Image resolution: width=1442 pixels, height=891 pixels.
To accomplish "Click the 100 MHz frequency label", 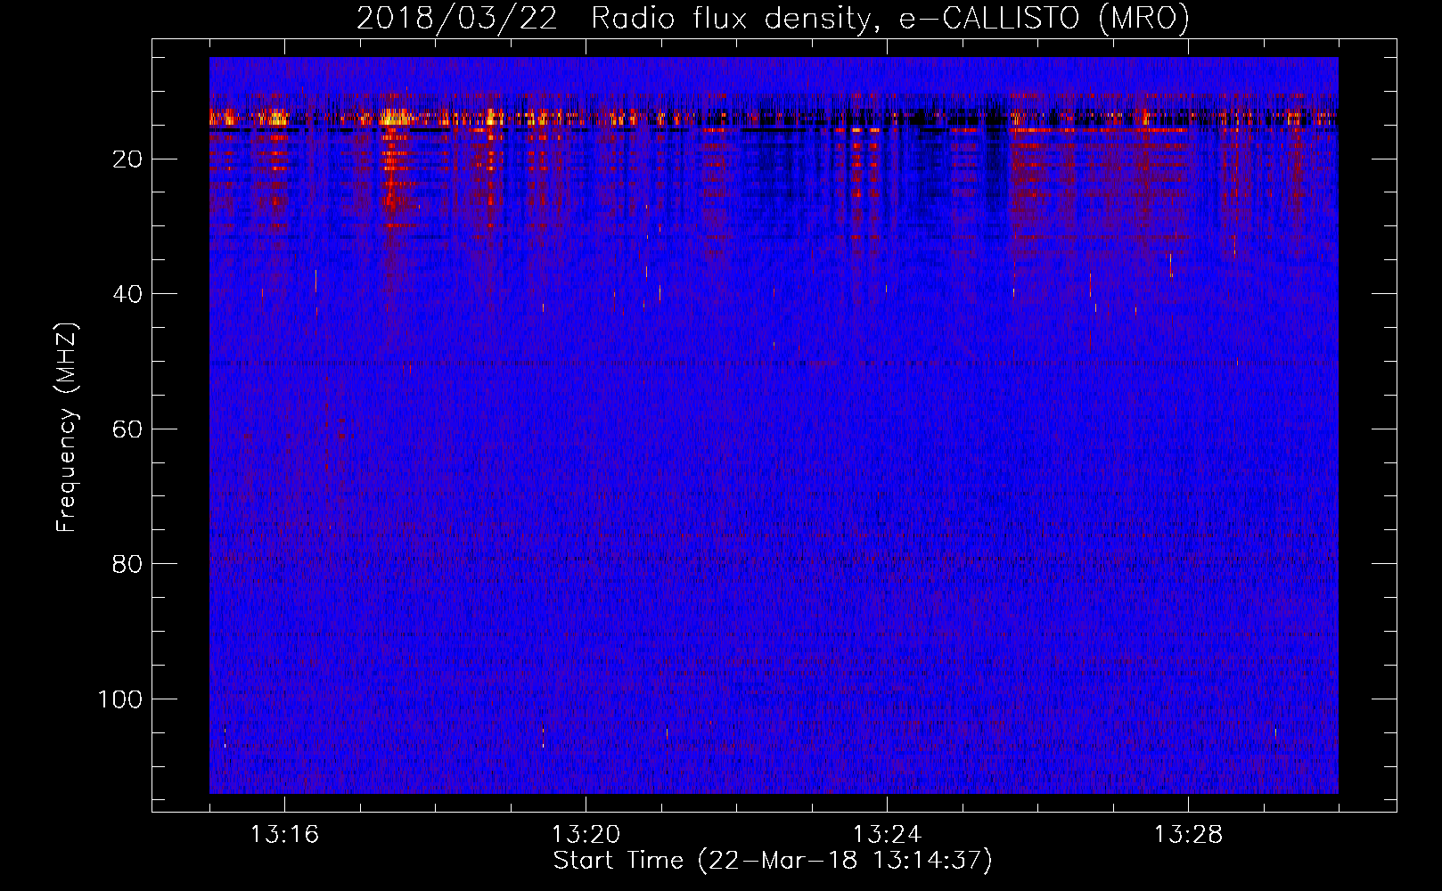I will (x=120, y=699).
